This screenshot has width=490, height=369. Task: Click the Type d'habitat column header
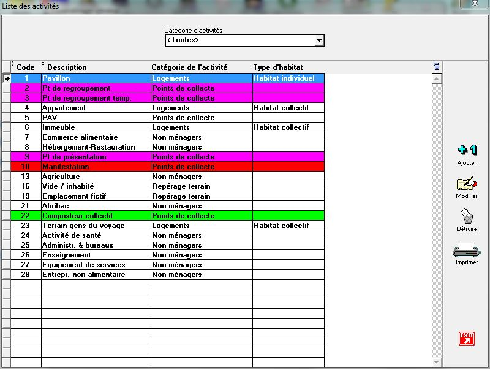278,67
